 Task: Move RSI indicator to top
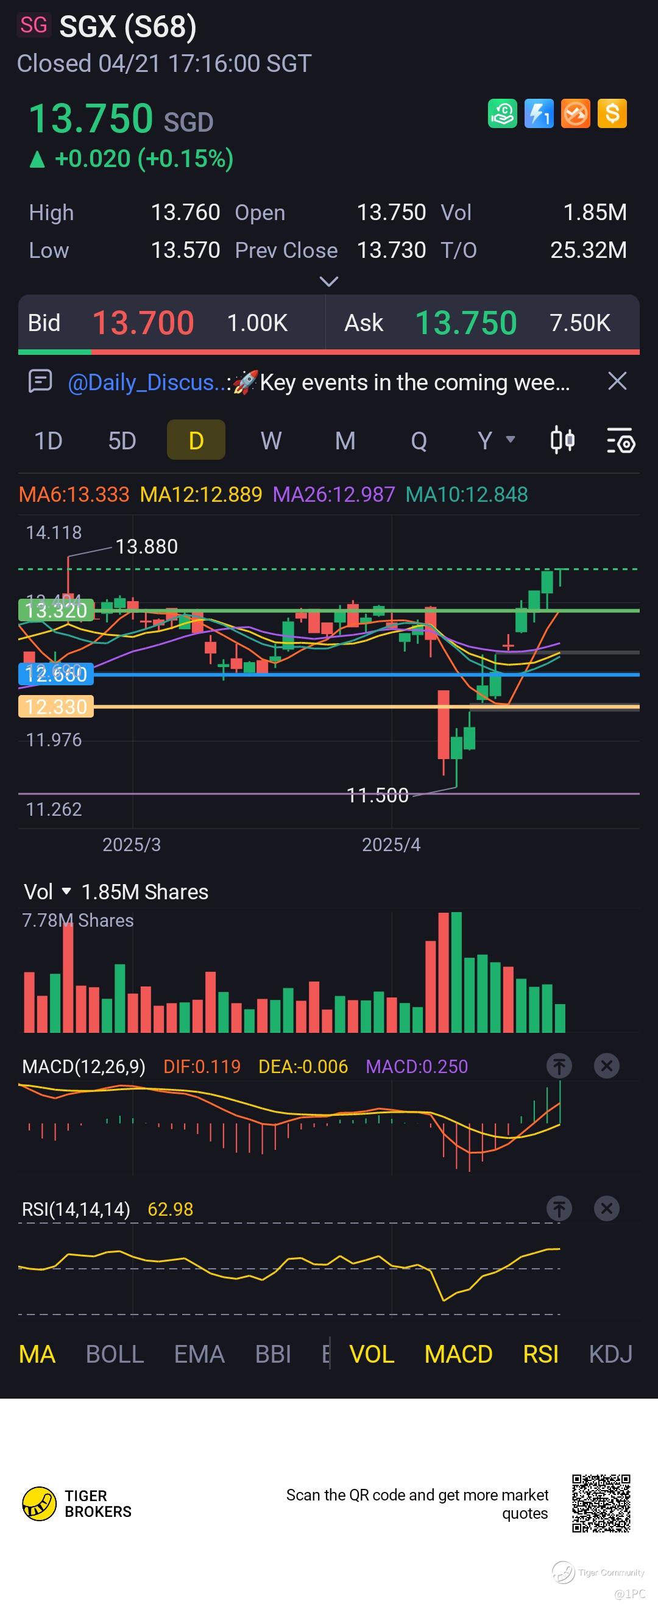coord(559,1208)
